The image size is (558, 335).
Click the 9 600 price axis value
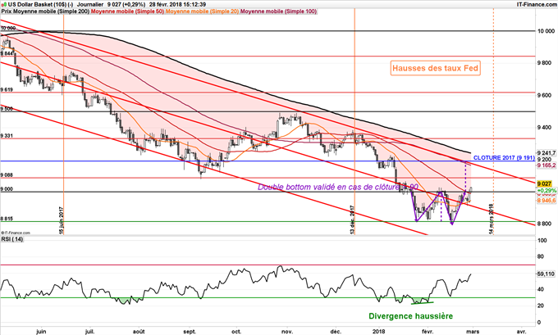point(545,96)
